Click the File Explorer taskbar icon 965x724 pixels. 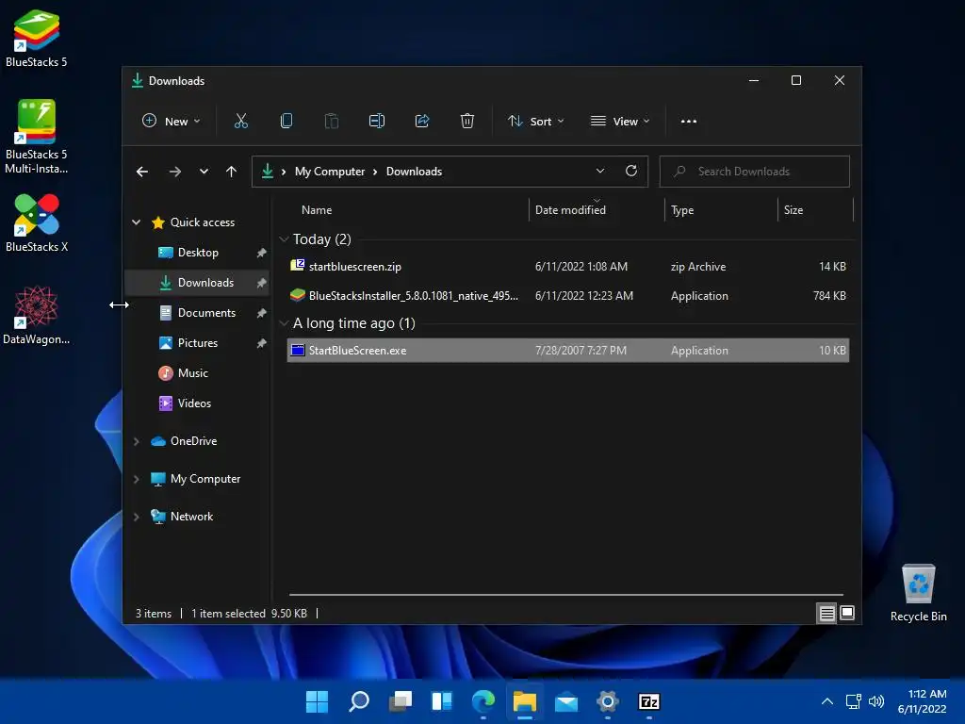coord(525,701)
